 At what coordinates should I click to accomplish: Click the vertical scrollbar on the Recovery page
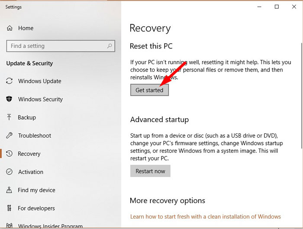click(x=301, y=96)
